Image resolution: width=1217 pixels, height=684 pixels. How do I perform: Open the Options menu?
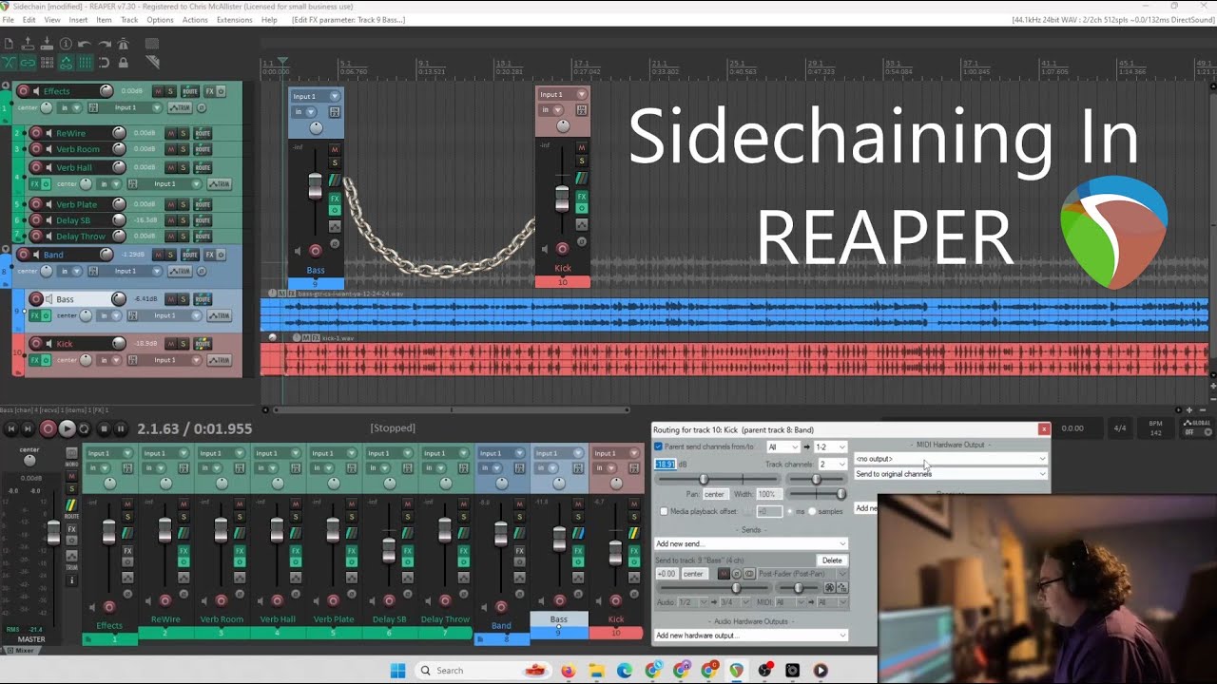[160, 20]
